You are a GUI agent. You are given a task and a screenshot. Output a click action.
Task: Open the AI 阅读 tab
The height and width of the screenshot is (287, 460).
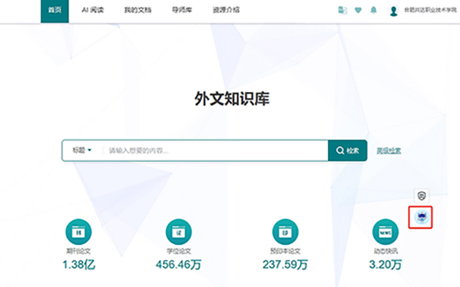pos(93,10)
